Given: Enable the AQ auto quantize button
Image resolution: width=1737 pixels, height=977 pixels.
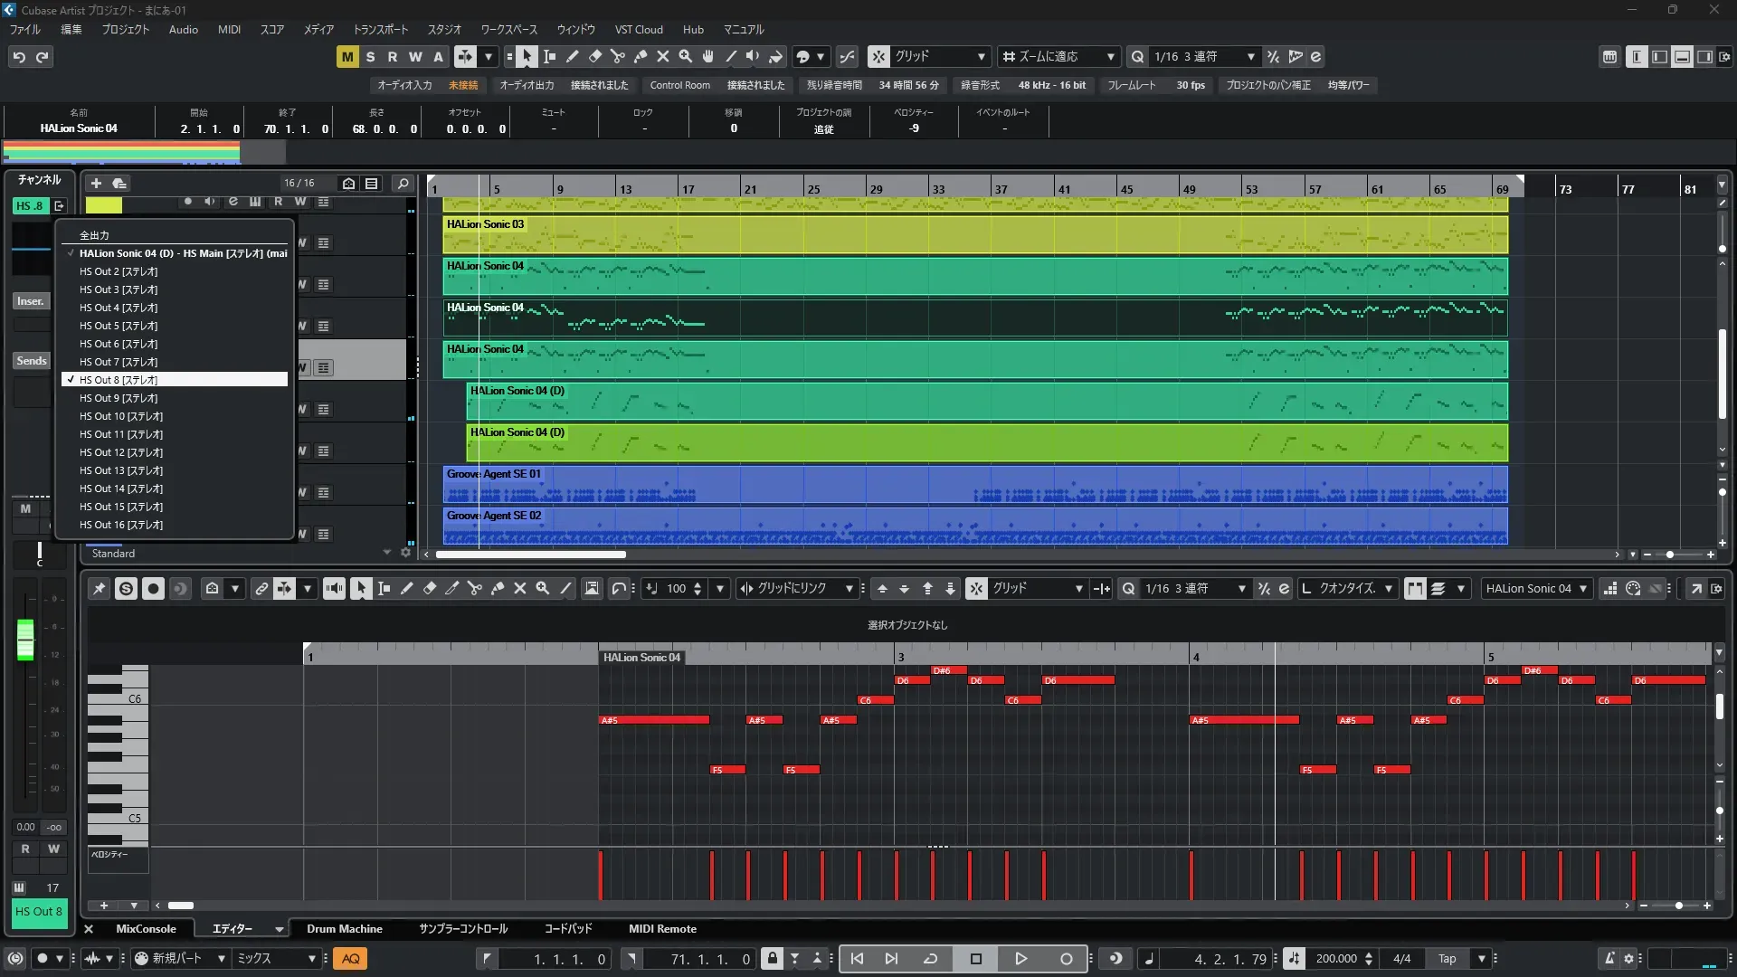Looking at the screenshot, I should point(350,959).
